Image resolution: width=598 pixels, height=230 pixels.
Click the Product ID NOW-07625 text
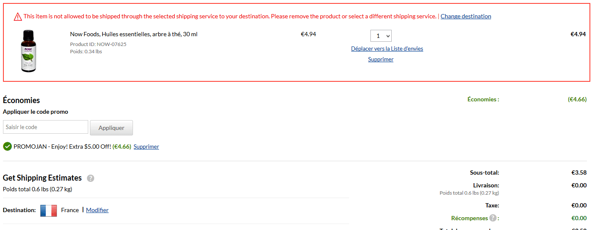click(98, 44)
